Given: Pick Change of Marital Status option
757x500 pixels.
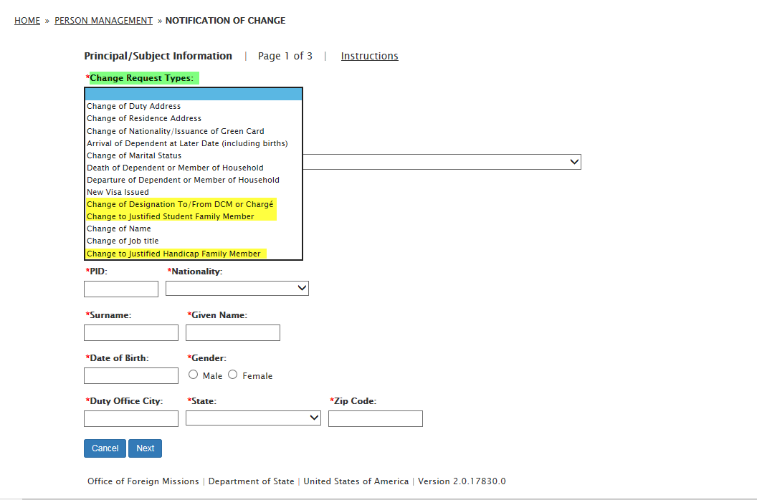Looking at the screenshot, I should click(194, 155).
